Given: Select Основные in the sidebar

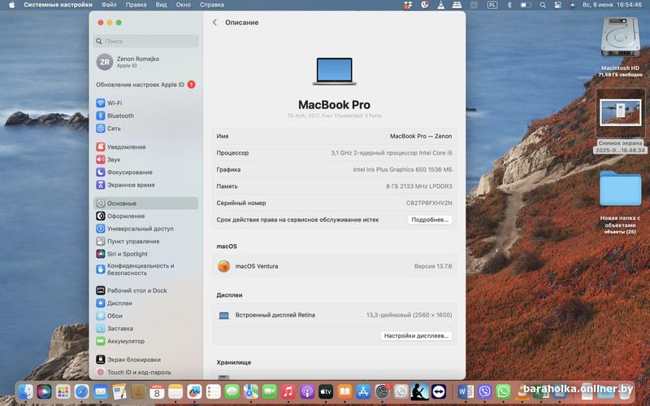Looking at the screenshot, I should tap(145, 203).
